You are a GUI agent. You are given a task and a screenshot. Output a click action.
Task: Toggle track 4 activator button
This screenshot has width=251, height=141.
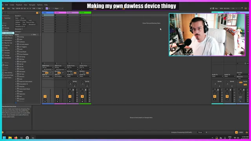(82, 96)
